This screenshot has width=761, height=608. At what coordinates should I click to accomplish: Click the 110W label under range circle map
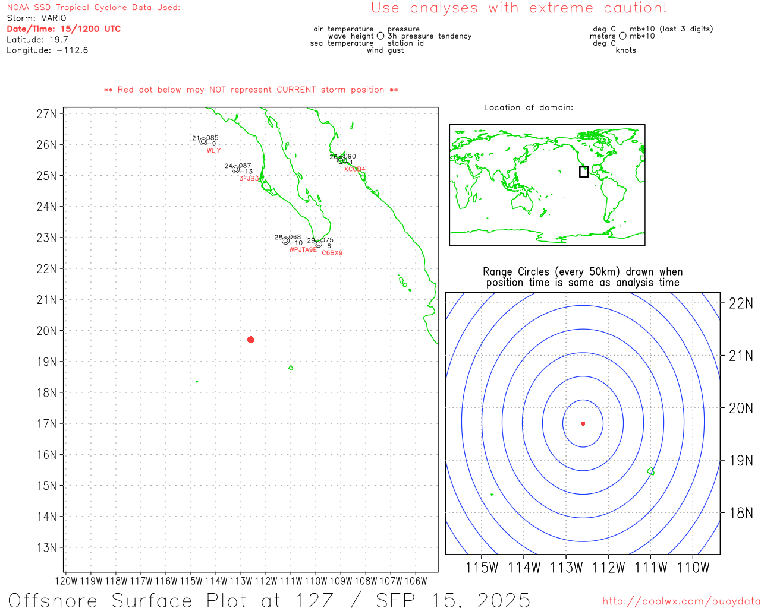[693, 568]
